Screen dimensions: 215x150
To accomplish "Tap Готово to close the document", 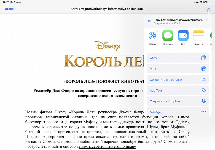I will point(9,9).
